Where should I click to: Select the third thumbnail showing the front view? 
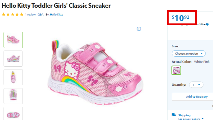(x=13, y=77)
